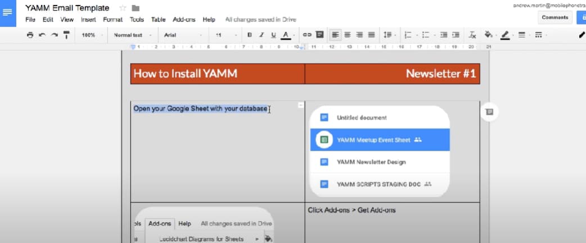Click the How to Install YAMM heading

click(x=186, y=73)
